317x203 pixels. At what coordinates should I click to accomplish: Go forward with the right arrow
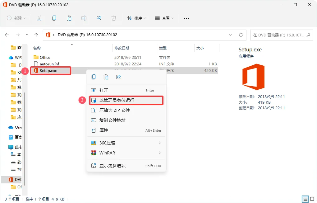point(18,35)
